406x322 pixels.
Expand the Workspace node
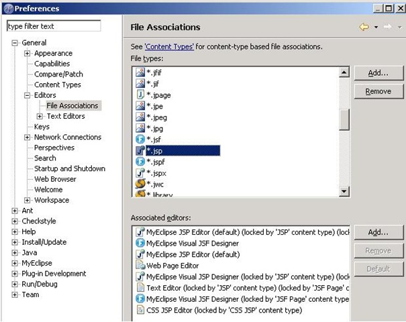click(27, 200)
